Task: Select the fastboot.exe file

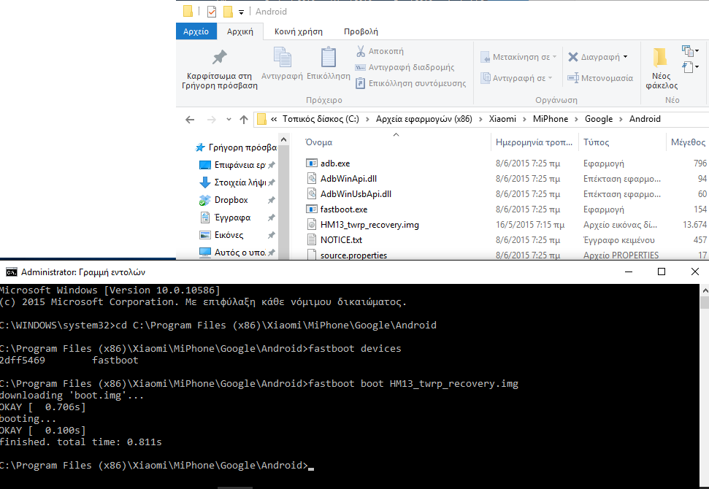Action: click(343, 209)
